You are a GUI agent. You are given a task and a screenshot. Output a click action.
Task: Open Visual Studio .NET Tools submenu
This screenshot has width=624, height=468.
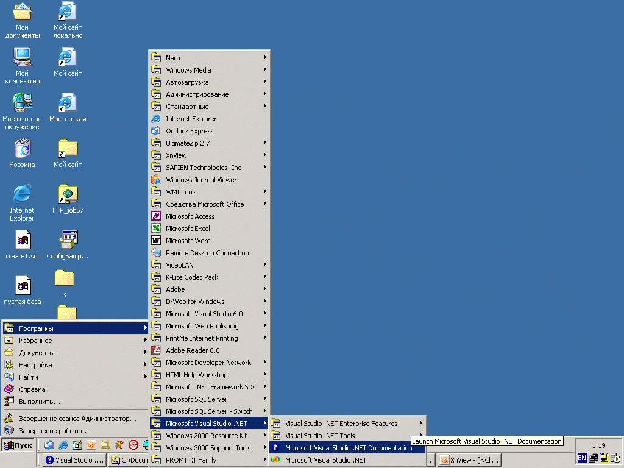click(347, 436)
